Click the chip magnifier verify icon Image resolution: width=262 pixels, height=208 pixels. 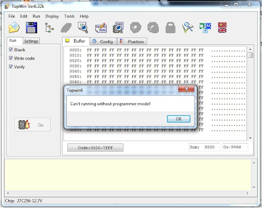tap(118, 27)
